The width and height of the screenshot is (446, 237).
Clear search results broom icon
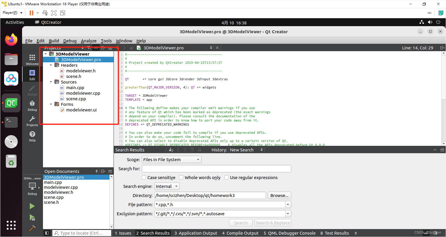171,150
